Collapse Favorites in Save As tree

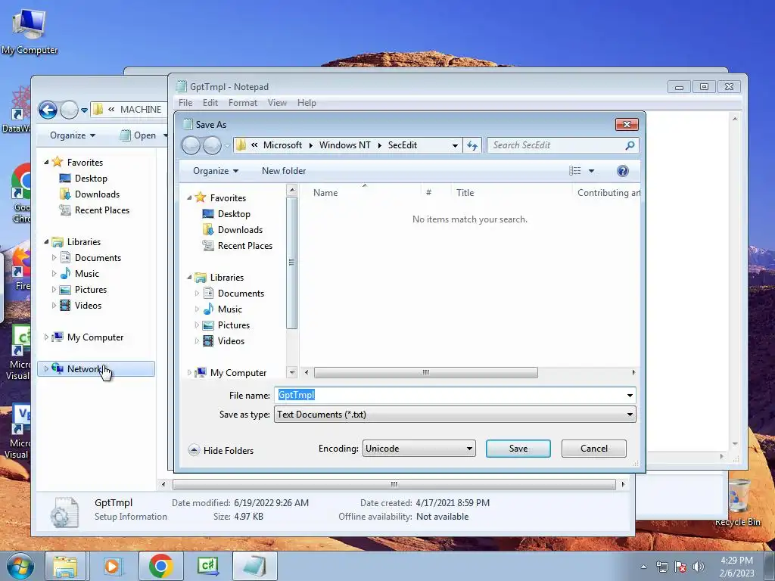click(x=189, y=197)
